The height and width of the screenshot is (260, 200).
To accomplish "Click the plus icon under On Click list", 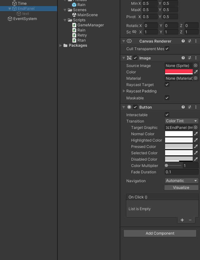I will (182, 220).
